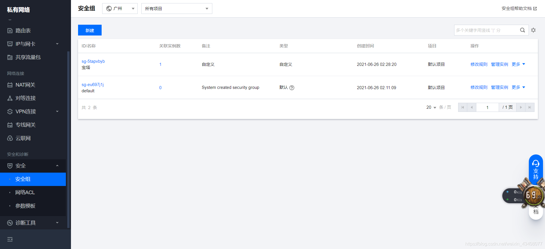Screen dimensions: 545x249
Task: Click the page number input box
Action: coord(487,107)
